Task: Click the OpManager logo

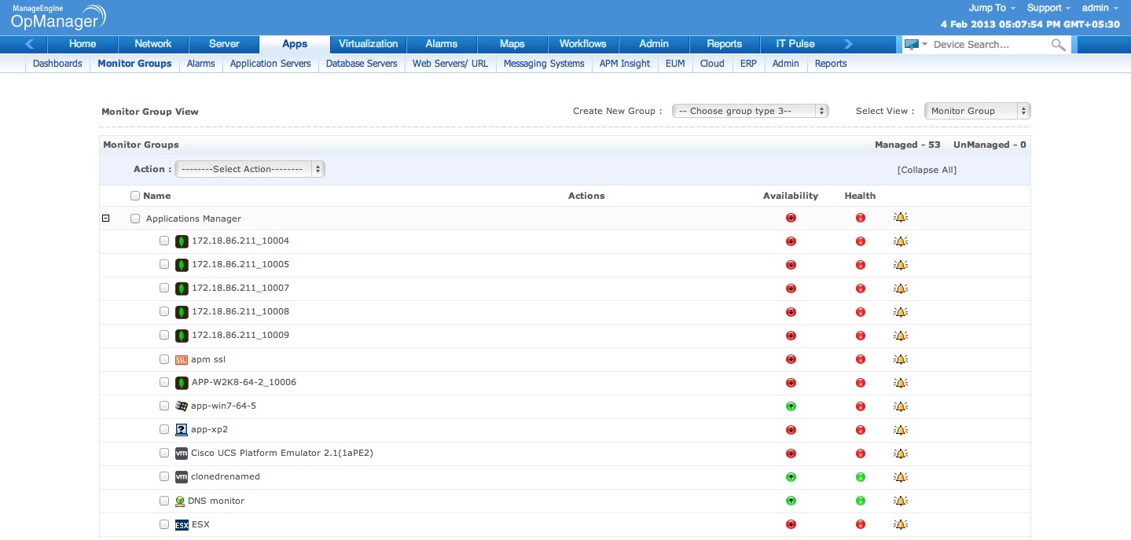Action: (x=59, y=17)
